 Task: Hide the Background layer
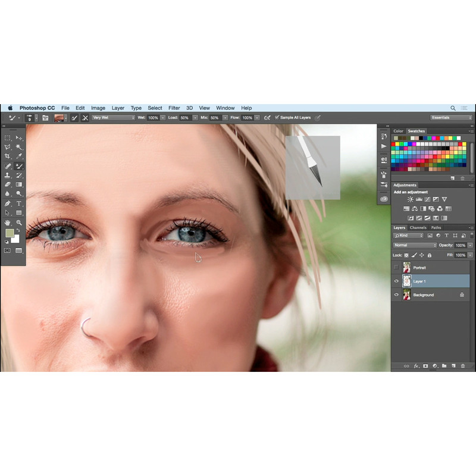[397, 295]
